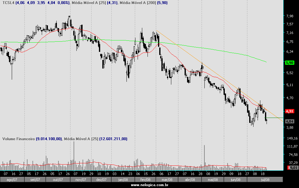Select the ago/07 month segment
This screenshot has height=188, width=299.
click(x=12, y=180)
